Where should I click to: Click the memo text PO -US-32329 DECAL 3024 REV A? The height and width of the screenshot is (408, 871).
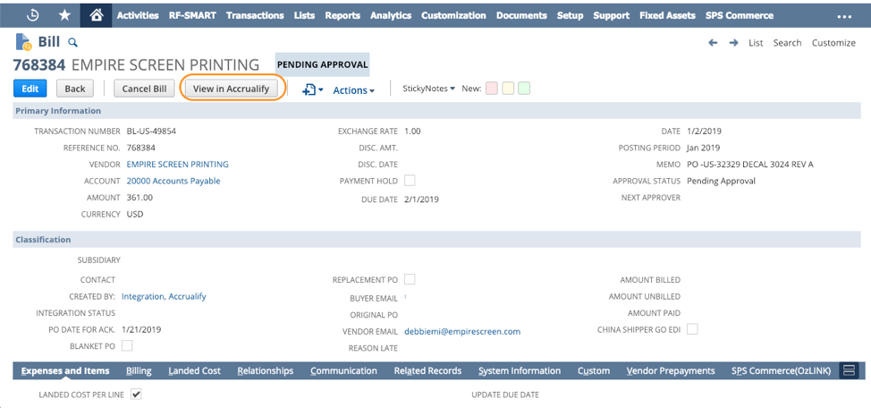coord(750,164)
